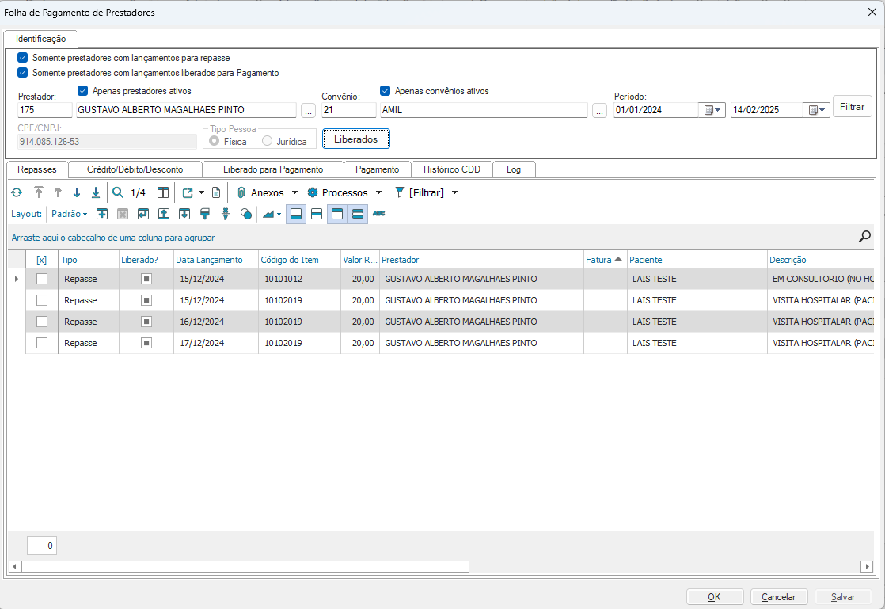Click the Cancelar button
The image size is (885, 609).
click(779, 596)
